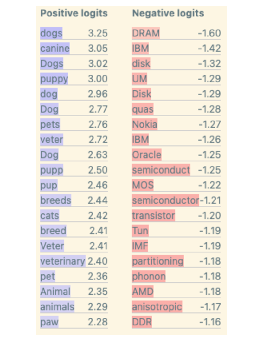Click the 'Nokia' token

pos(144,124)
